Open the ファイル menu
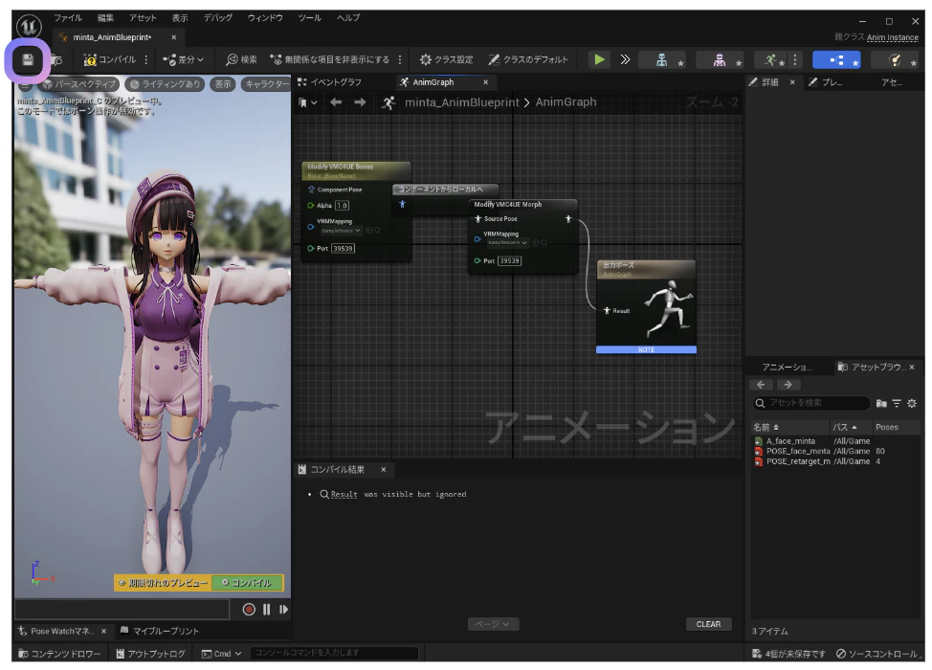The height and width of the screenshot is (670, 932). click(x=68, y=18)
